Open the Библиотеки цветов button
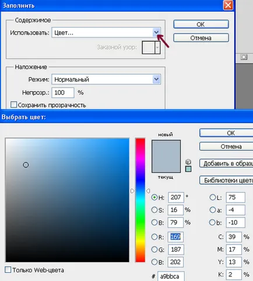Image resolution: width=253 pixels, height=281 pixels. tap(226, 181)
